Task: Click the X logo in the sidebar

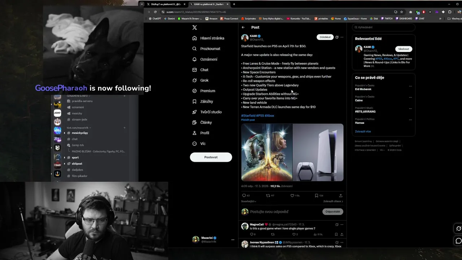Action: click(x=195, y=27)
